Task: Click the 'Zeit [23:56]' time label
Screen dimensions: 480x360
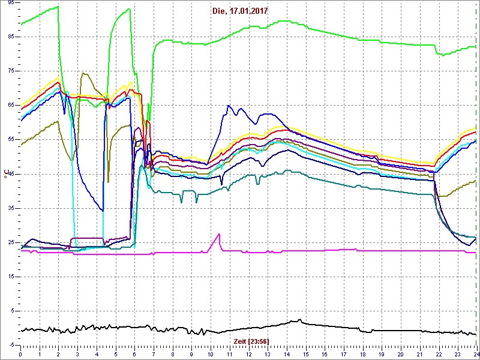Action: pos(251,341)
